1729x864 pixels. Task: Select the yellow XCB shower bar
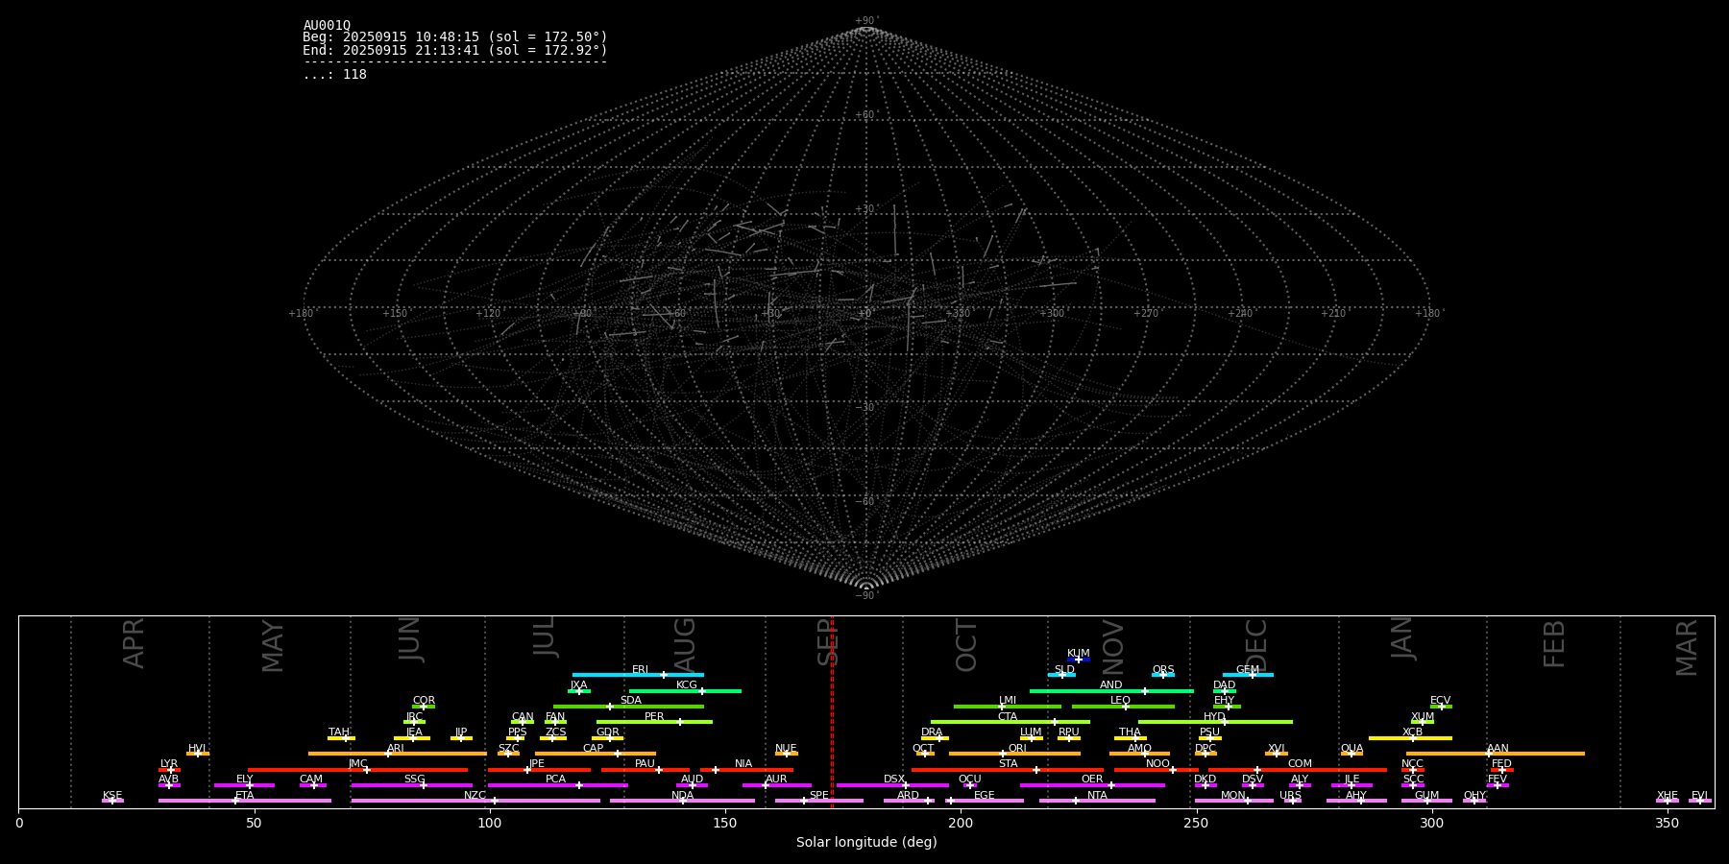(x=1410, y=738)
